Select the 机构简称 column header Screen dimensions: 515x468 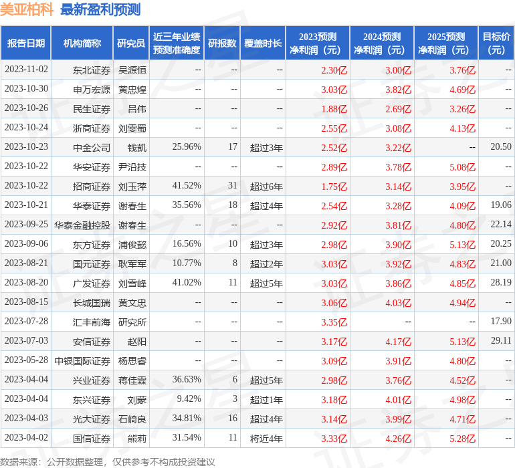point(82,43)
